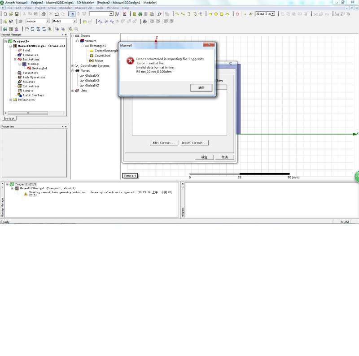
Task: Select the GlobalXY plane item
Action: point(90,76)
